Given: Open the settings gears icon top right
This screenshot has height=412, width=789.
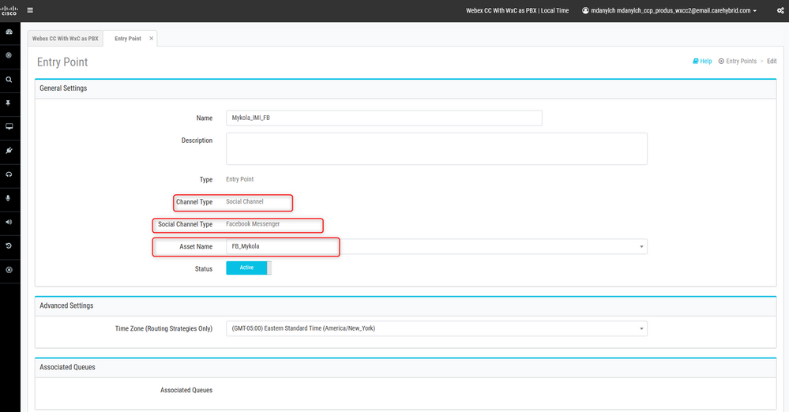Looking at the screenshot, I should [780, 10].
